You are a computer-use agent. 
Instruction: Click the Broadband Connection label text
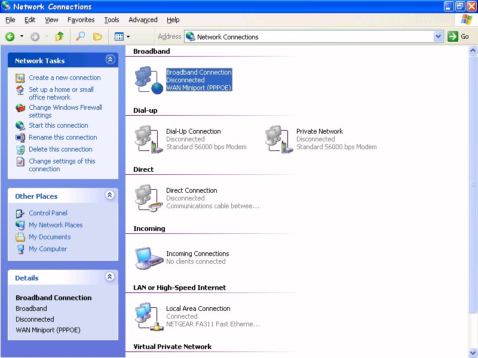click(x=199, y=72)
